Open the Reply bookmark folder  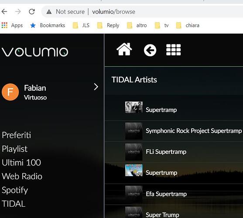pos(108,25)
